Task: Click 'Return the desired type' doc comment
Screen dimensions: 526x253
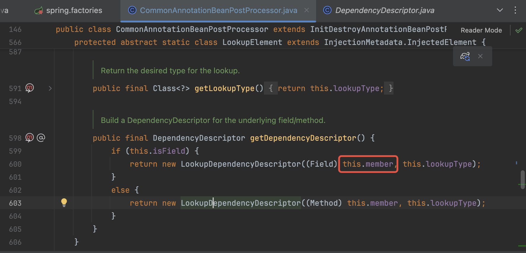Action: pos(170,71)
